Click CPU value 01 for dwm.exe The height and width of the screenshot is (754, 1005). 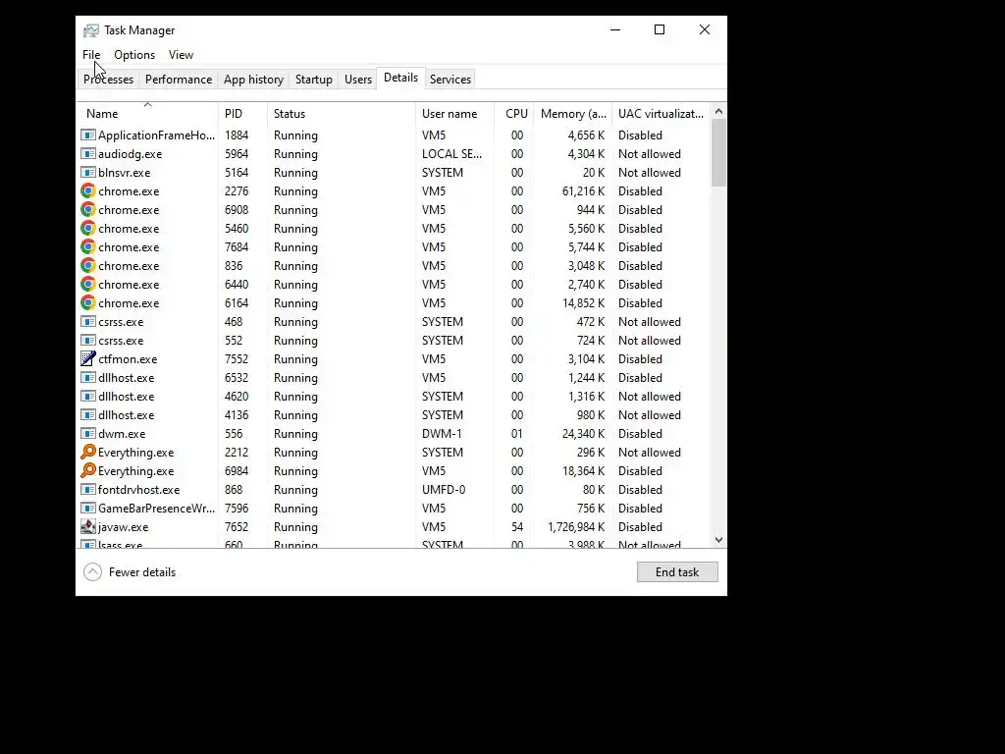(516, 433)
